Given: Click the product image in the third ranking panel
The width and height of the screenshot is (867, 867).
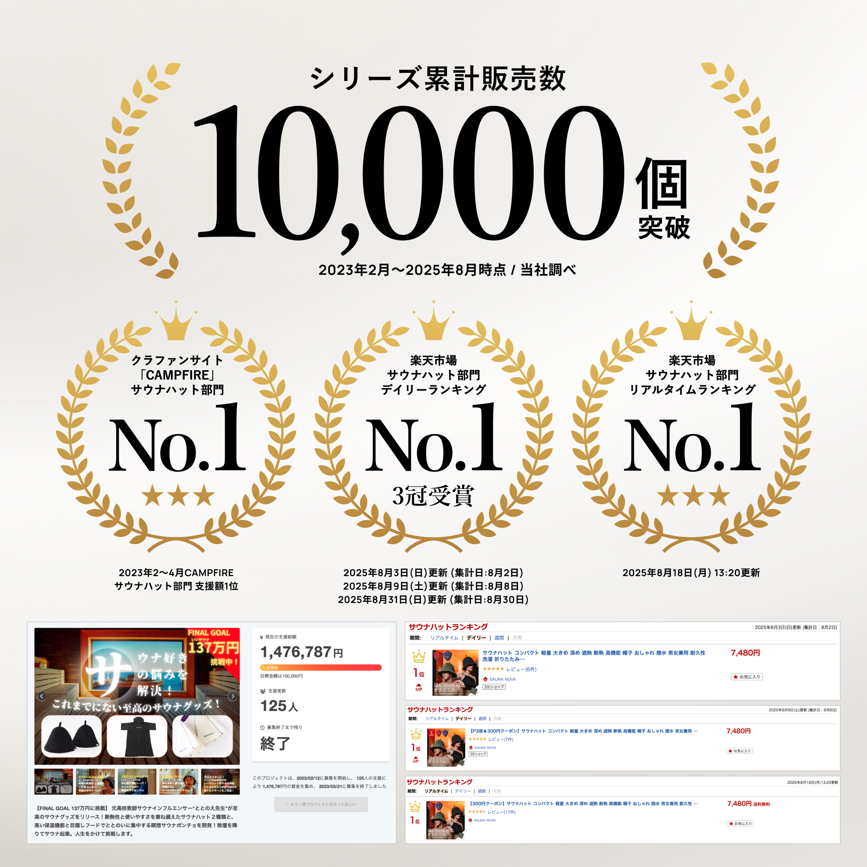Looking at the screenshot, I should 446,820.
